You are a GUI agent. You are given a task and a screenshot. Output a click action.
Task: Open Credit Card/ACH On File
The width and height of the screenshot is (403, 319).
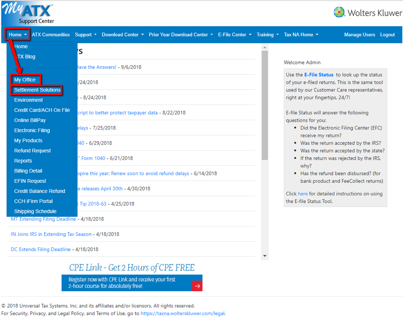pyautogui.click(x=42, y=110)
